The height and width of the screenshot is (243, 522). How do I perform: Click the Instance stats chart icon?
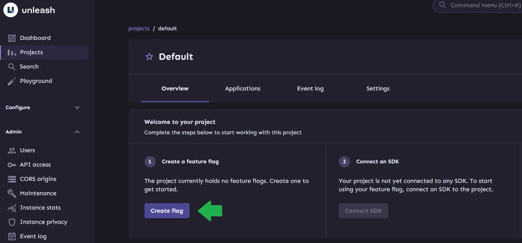[x=12, y=208]
